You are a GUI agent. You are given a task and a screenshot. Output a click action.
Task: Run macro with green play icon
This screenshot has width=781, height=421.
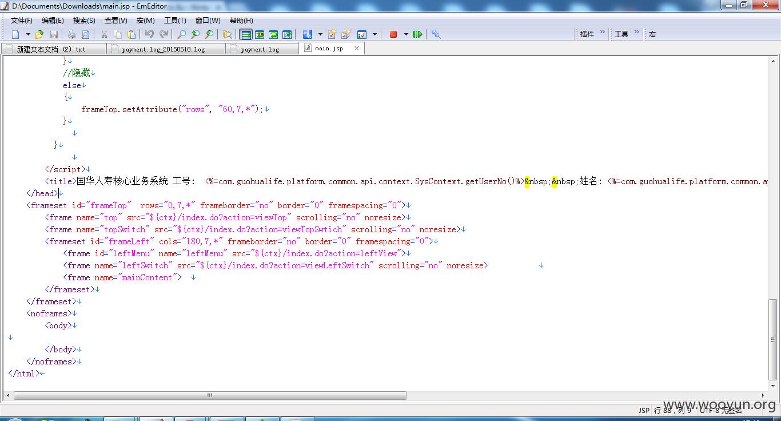[417, 34]
